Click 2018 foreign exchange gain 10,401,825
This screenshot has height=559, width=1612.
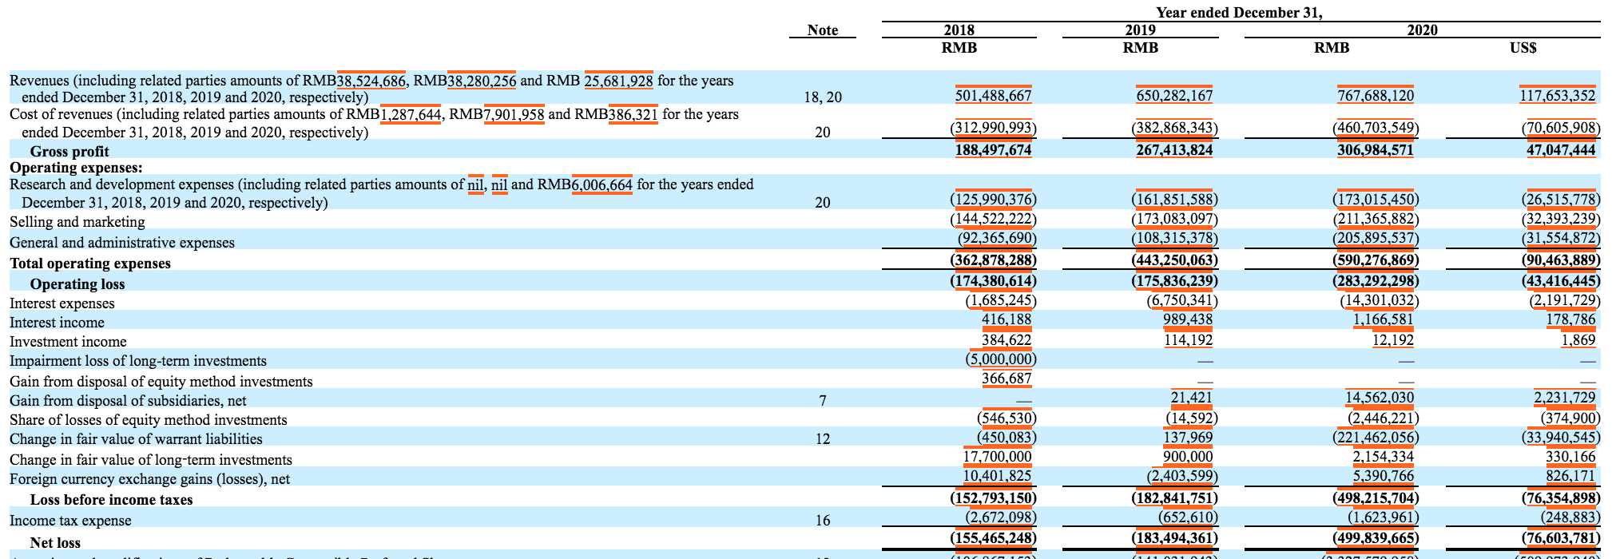tap(996, 476)
